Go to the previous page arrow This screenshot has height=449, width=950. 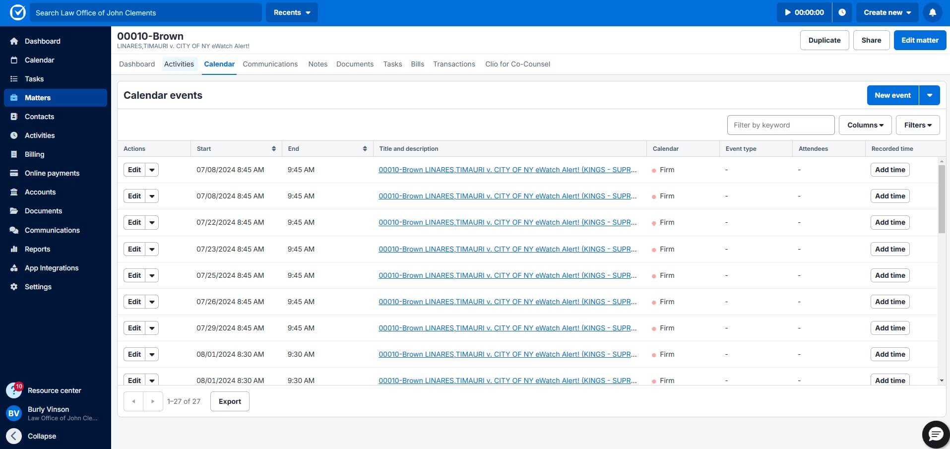(x=133, y=401)
